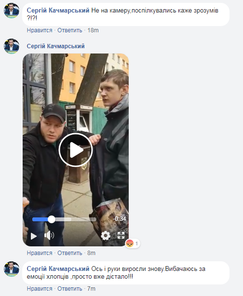The height and width of the screenshot is (296, 243).
Task: Click the small play icon in the video controls
Action: point(34,236)
